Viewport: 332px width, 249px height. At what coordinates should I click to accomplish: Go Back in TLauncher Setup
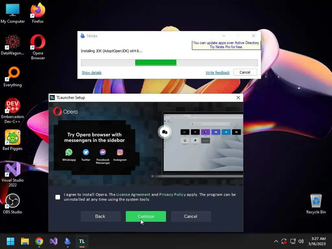[x=101, y=216]
